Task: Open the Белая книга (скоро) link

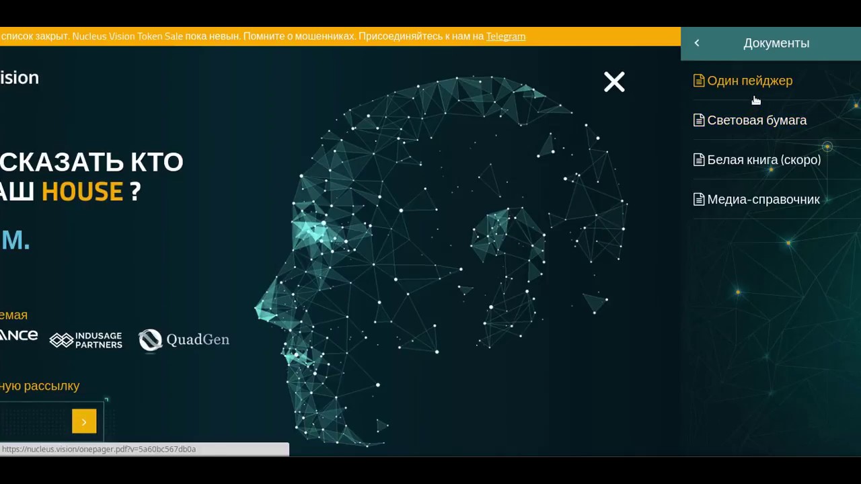Action: (x=763, y=160)
